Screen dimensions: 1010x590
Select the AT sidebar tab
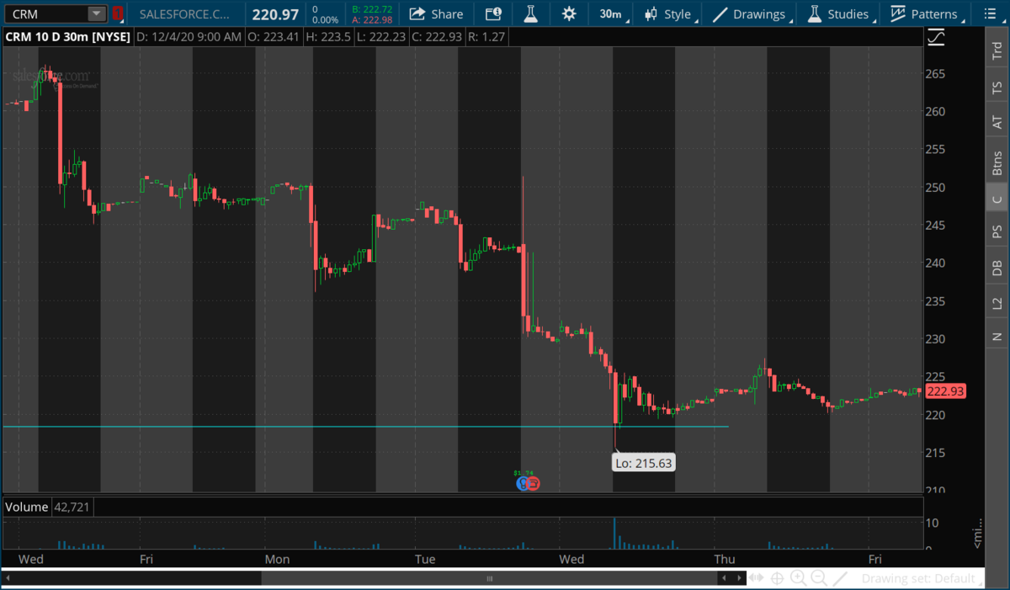tap(997, 122)
